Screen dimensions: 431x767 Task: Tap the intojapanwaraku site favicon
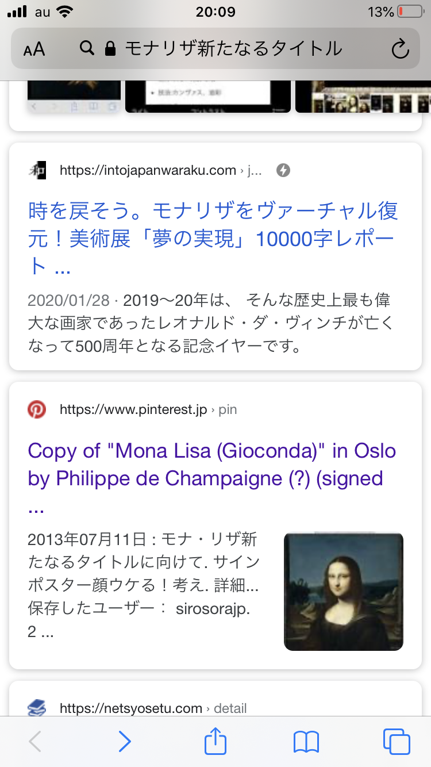point(37,170)
